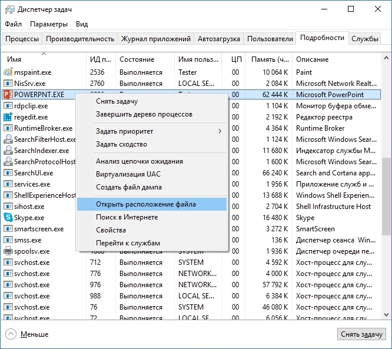Sort by the ИД п... column header
The height and width of the screenshot is (349, 392).
coord(101,59)
